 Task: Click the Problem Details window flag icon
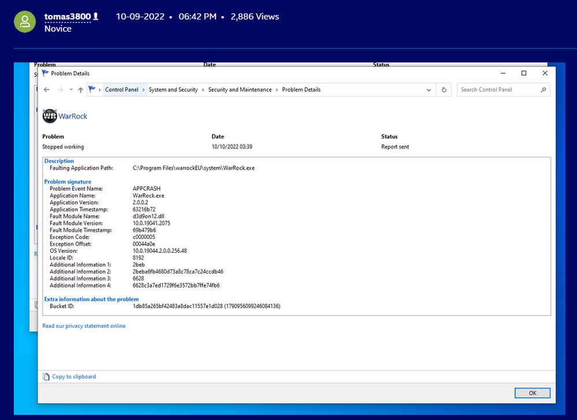pos(45,73)
